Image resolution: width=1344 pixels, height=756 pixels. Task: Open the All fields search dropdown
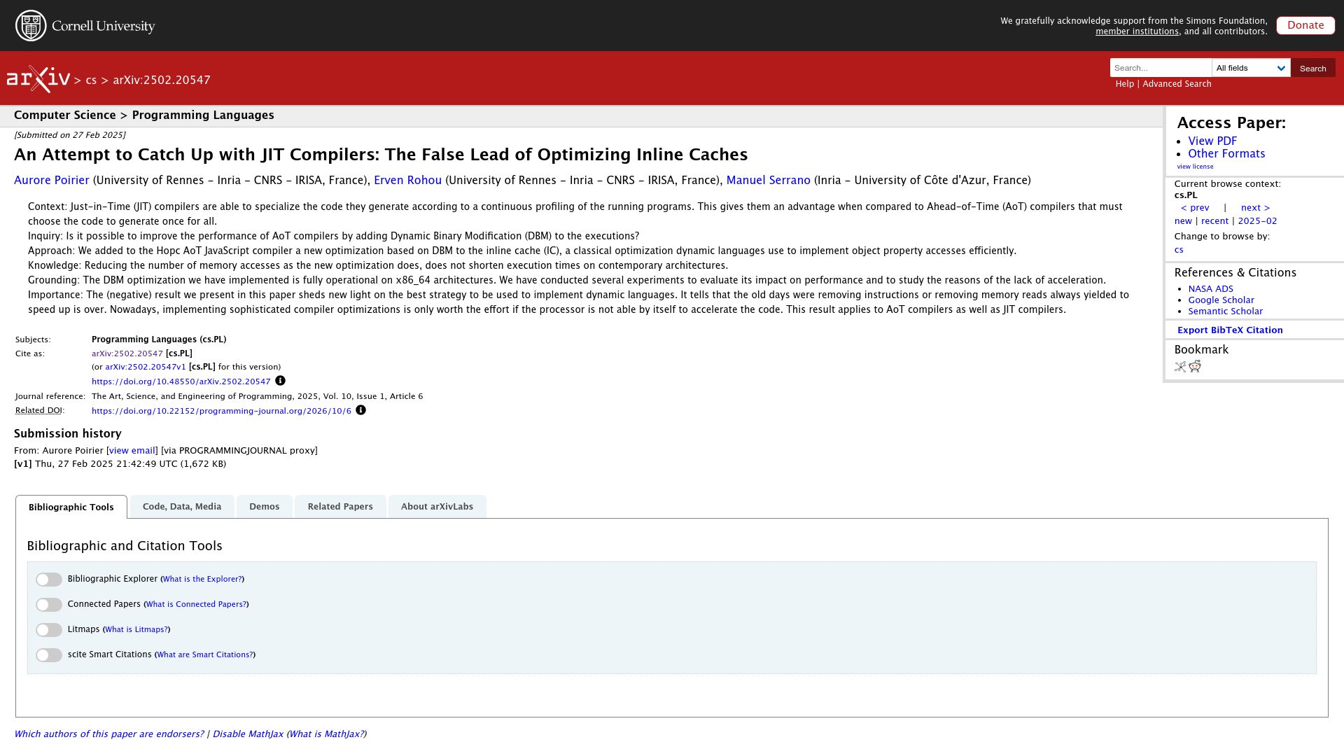point(1251,68)
